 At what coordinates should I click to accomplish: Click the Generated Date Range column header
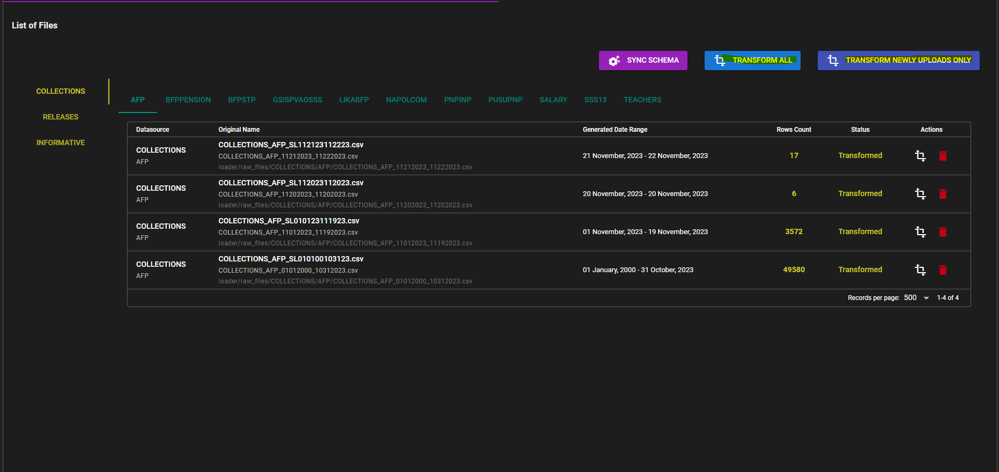coord(615,130)
